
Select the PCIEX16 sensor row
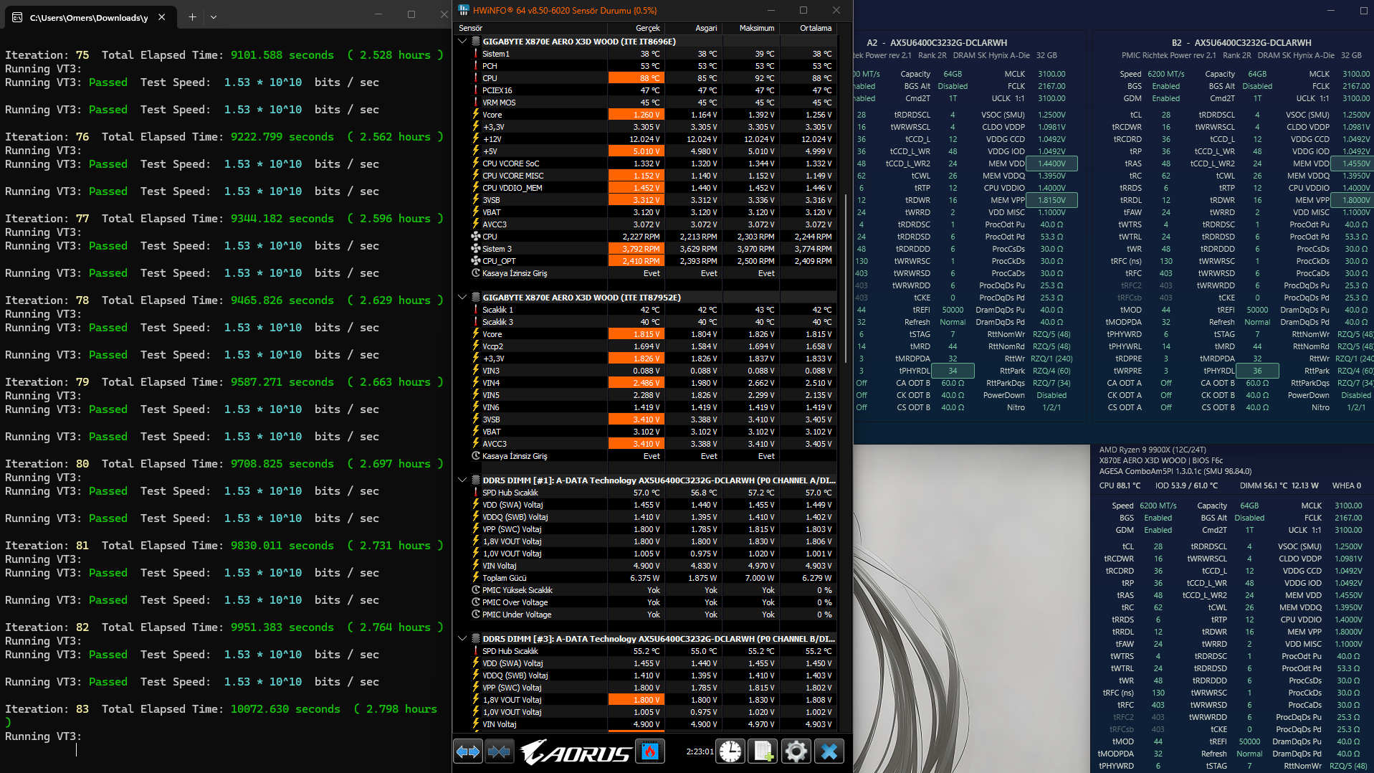pos(646,90)
